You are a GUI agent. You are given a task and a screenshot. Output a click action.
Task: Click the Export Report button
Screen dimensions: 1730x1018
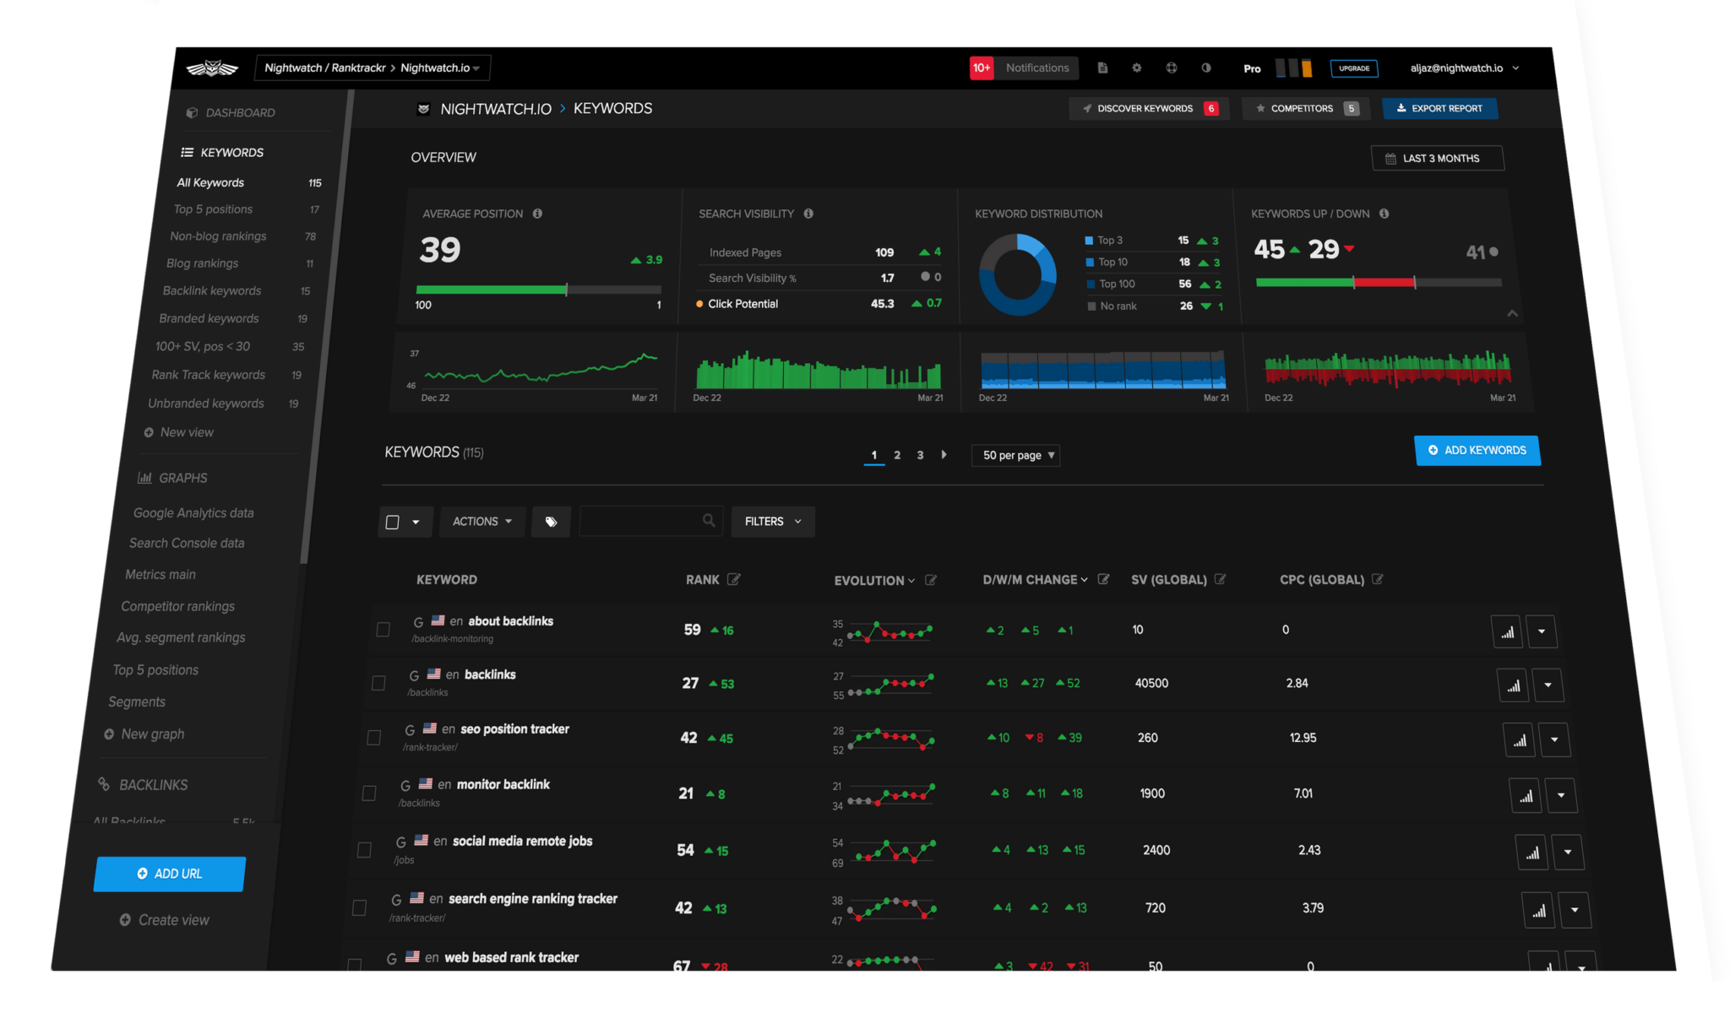click(1439, 108)
